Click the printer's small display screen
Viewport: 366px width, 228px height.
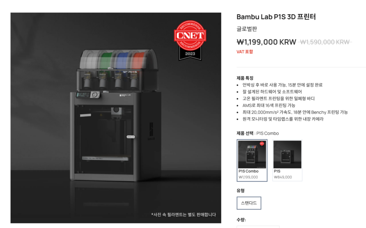point(83,95)
